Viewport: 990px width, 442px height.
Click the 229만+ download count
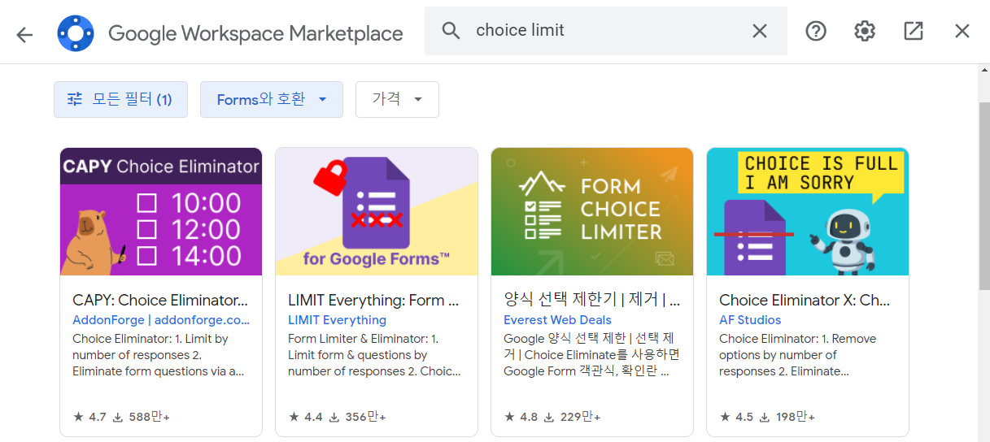tap(573, 417)
